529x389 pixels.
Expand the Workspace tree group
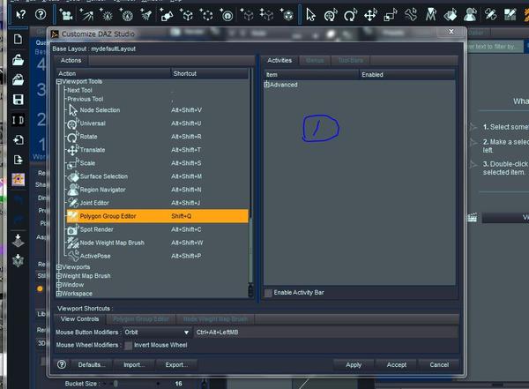coord(59,294)
